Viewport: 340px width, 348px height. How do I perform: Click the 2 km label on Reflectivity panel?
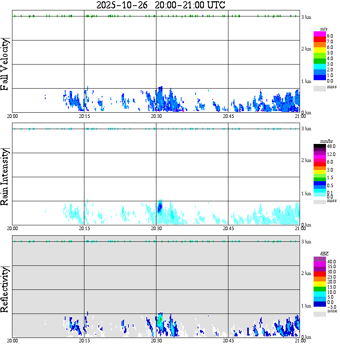pos(306,273)
